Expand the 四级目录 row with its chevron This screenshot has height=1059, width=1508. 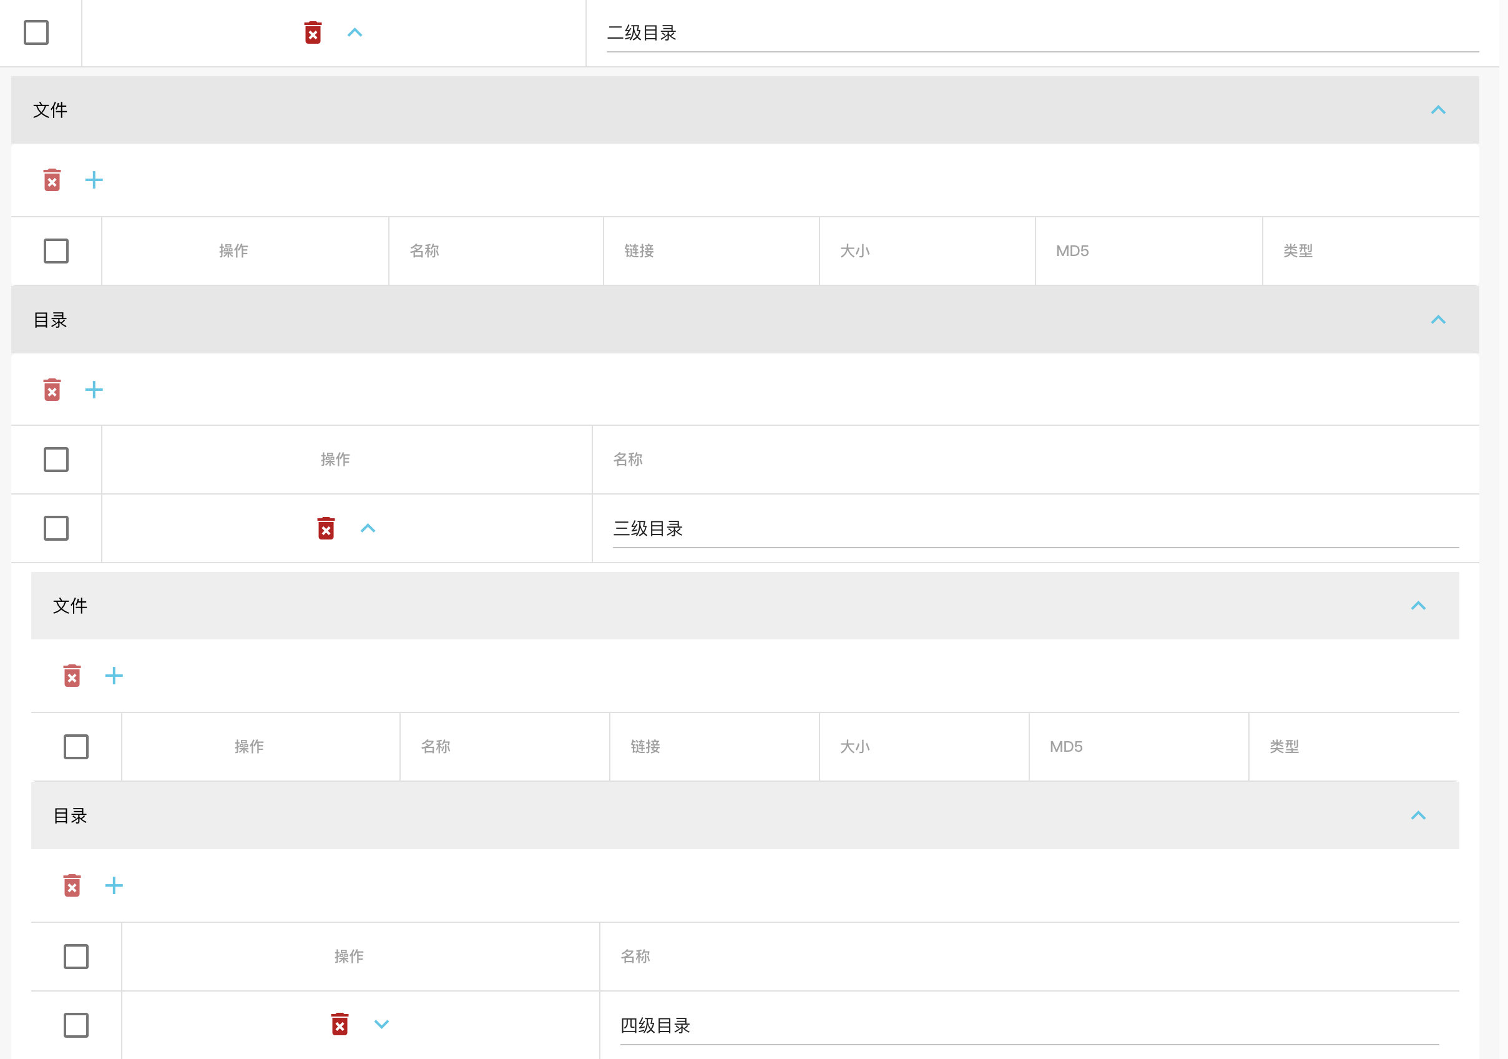click(381, 1024)
